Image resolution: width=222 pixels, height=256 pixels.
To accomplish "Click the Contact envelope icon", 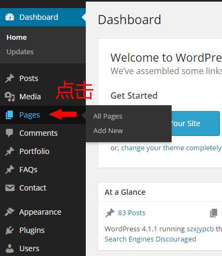I will [x=10, y=188].
